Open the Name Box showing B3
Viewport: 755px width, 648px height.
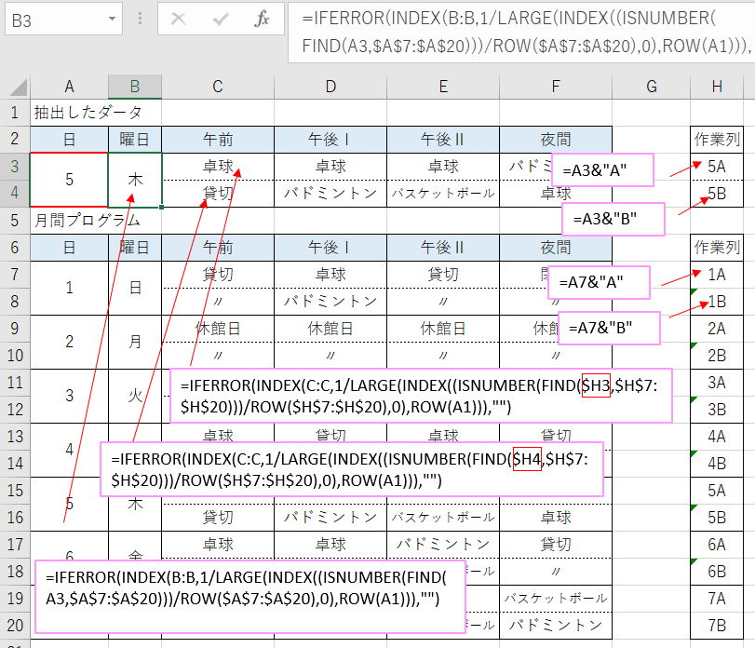(x=56, y=19)
